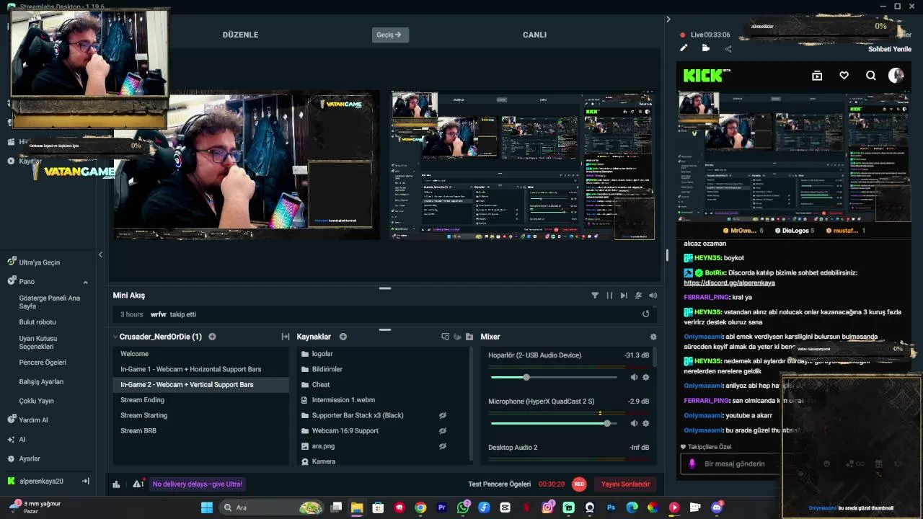Image resolution: width=923 pixels, height=519 pixels.
Task: Open the Crusader_NerdOrDie scene collection dropdown
Action: coord(158,337)
